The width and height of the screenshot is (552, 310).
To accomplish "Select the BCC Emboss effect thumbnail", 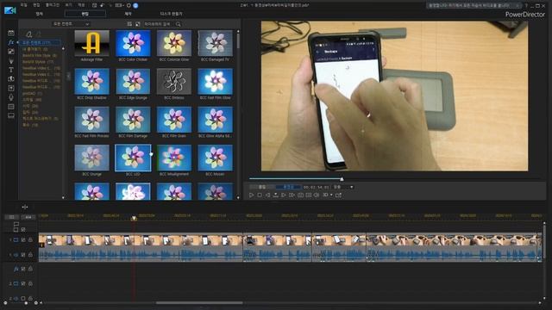I will coord(174,82).
